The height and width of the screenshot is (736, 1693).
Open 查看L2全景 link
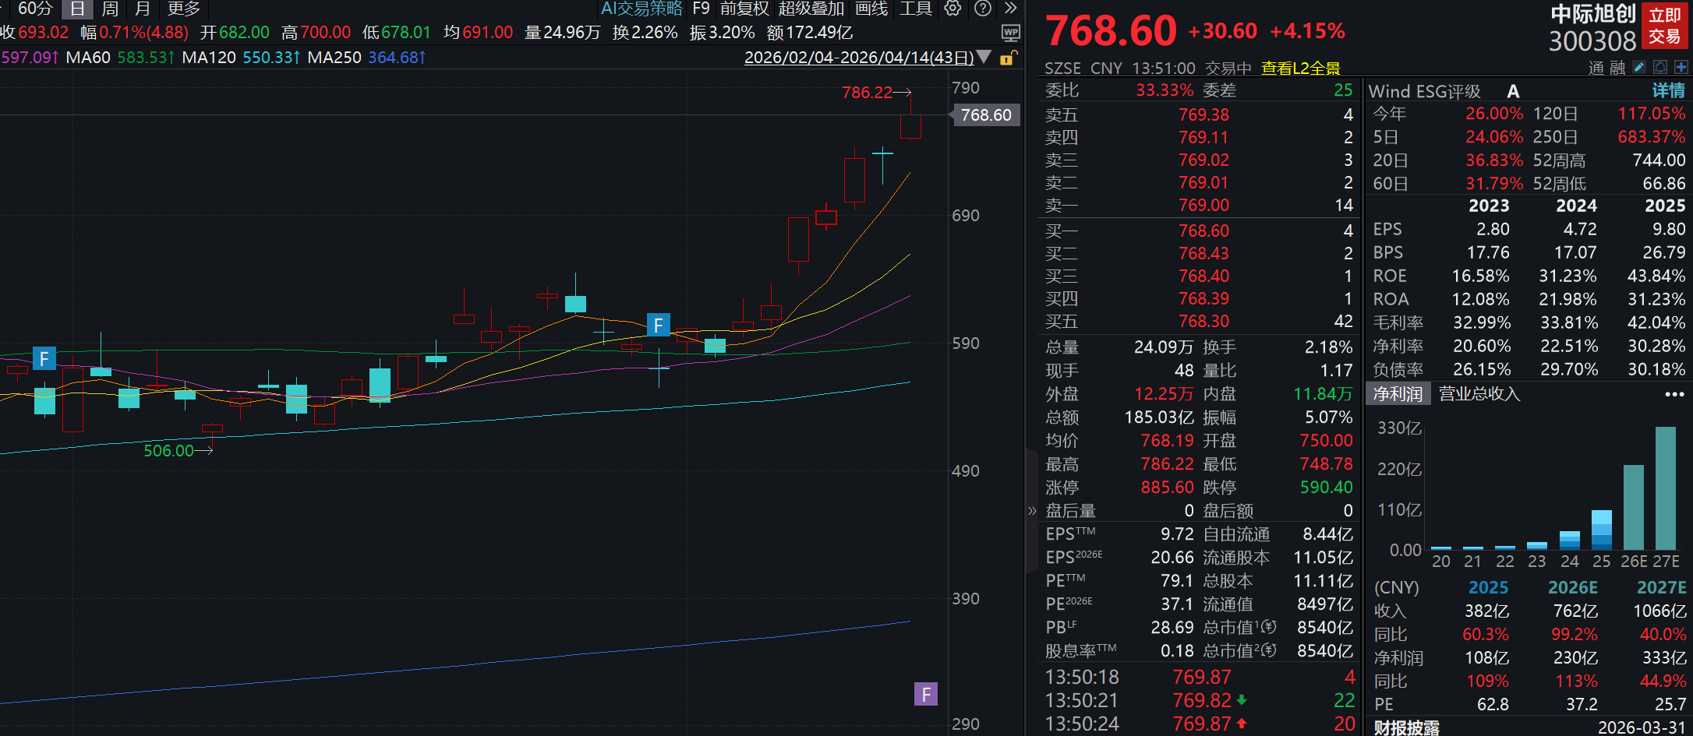[1300, 69]
